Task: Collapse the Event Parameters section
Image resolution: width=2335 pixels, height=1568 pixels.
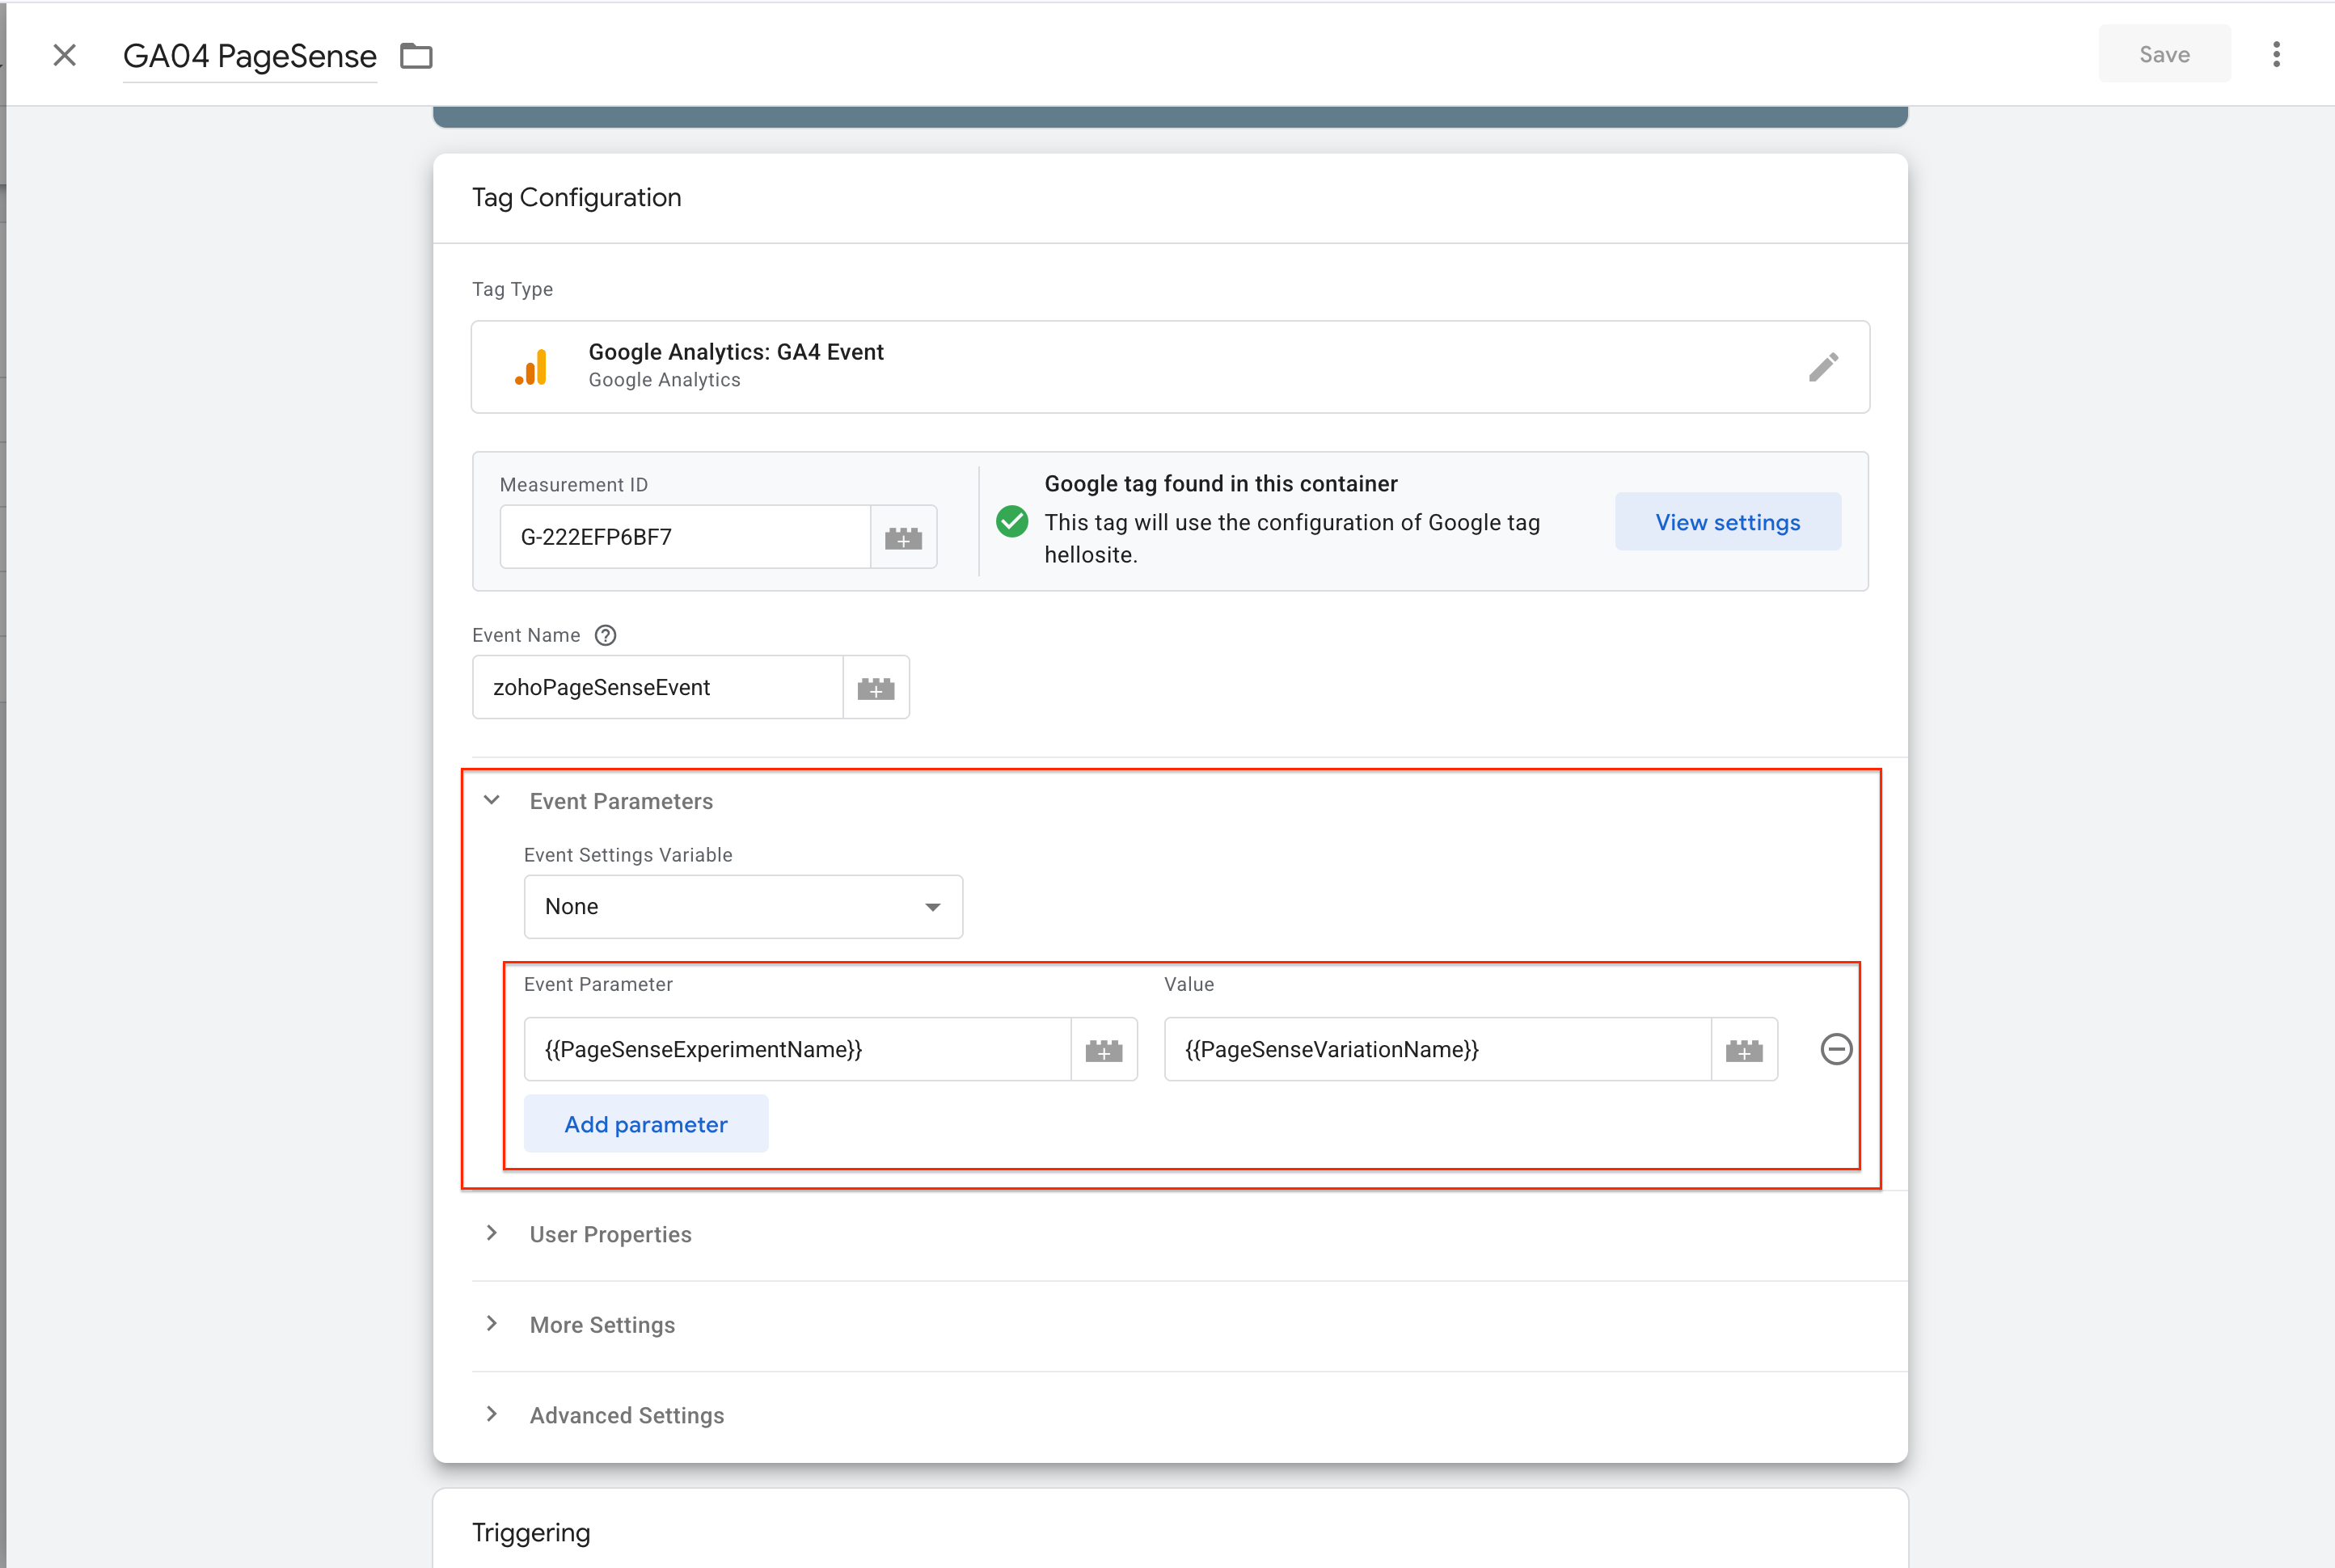Action: point(492,800)
